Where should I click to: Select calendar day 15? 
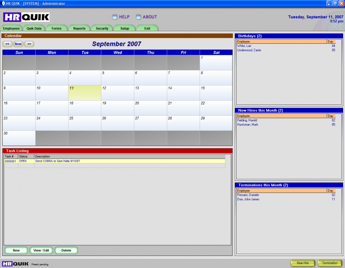pos(216,93)
